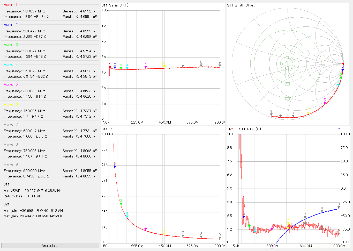The height and width of the screenshot is (251, 353).
Task: Click the S11 Serial C (F) chart title
Action: coord(115,5)
